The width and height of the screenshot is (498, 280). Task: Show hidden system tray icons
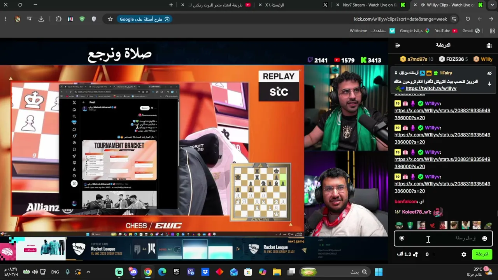coord(88,272)
